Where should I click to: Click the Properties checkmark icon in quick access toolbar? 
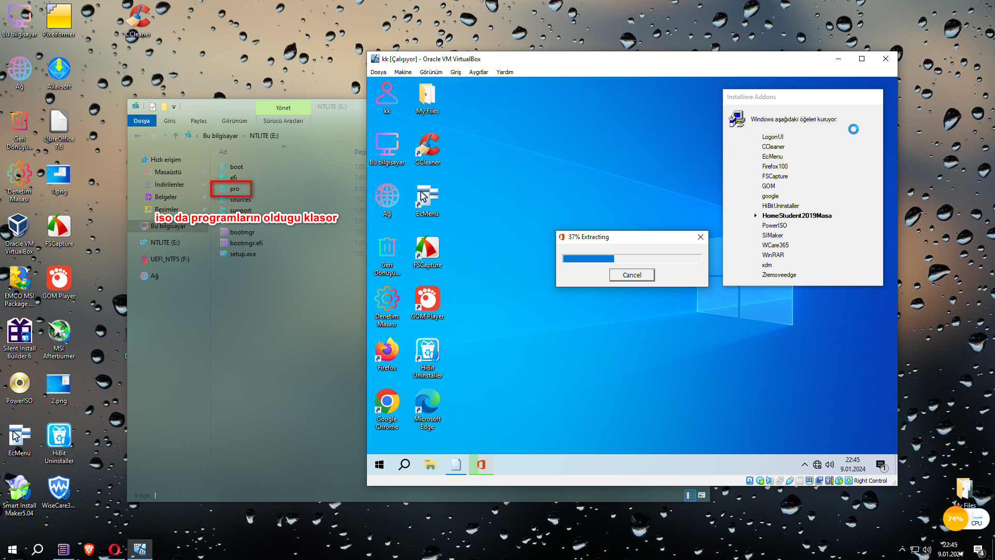coord(153,107)
